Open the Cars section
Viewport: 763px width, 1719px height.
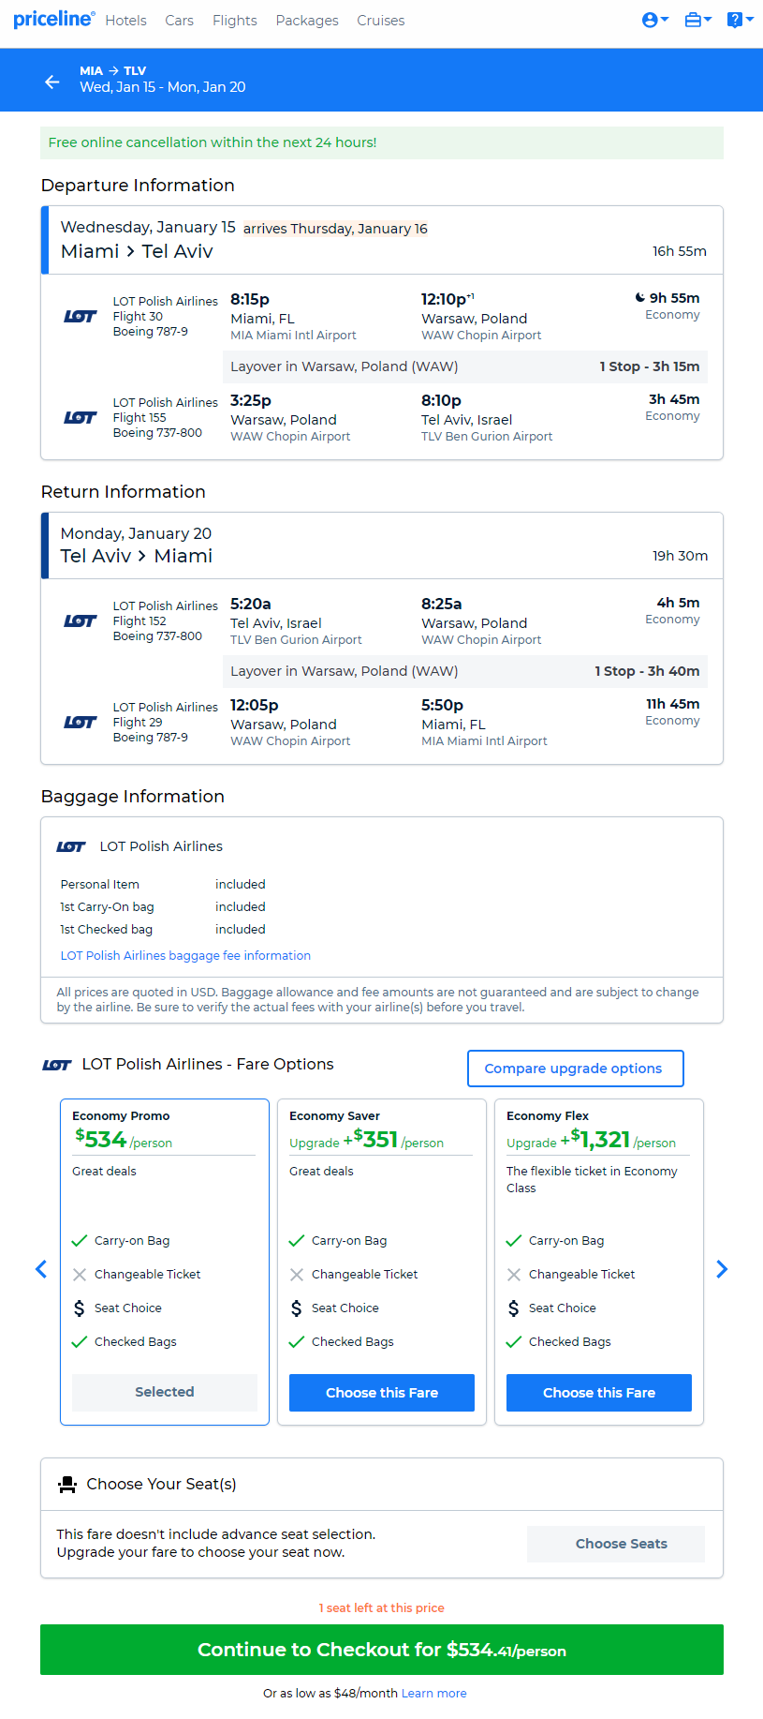point(180,21)
